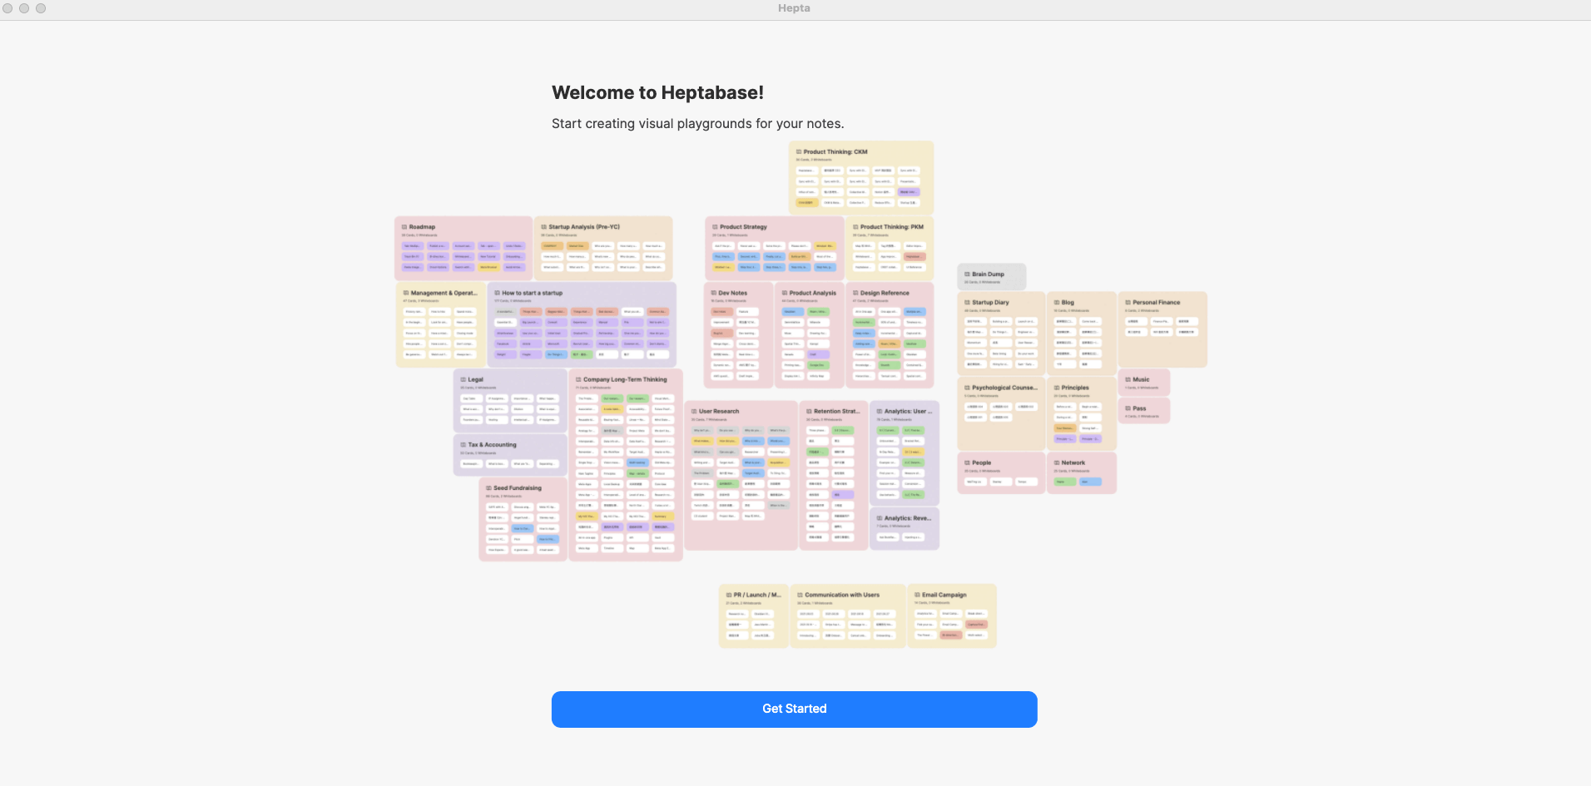Image resolution: width=1591 pixels, height=786 pixels.
Task: Click the whiteboard icon beside Product Strategy
Action: [x=713, y=226]
